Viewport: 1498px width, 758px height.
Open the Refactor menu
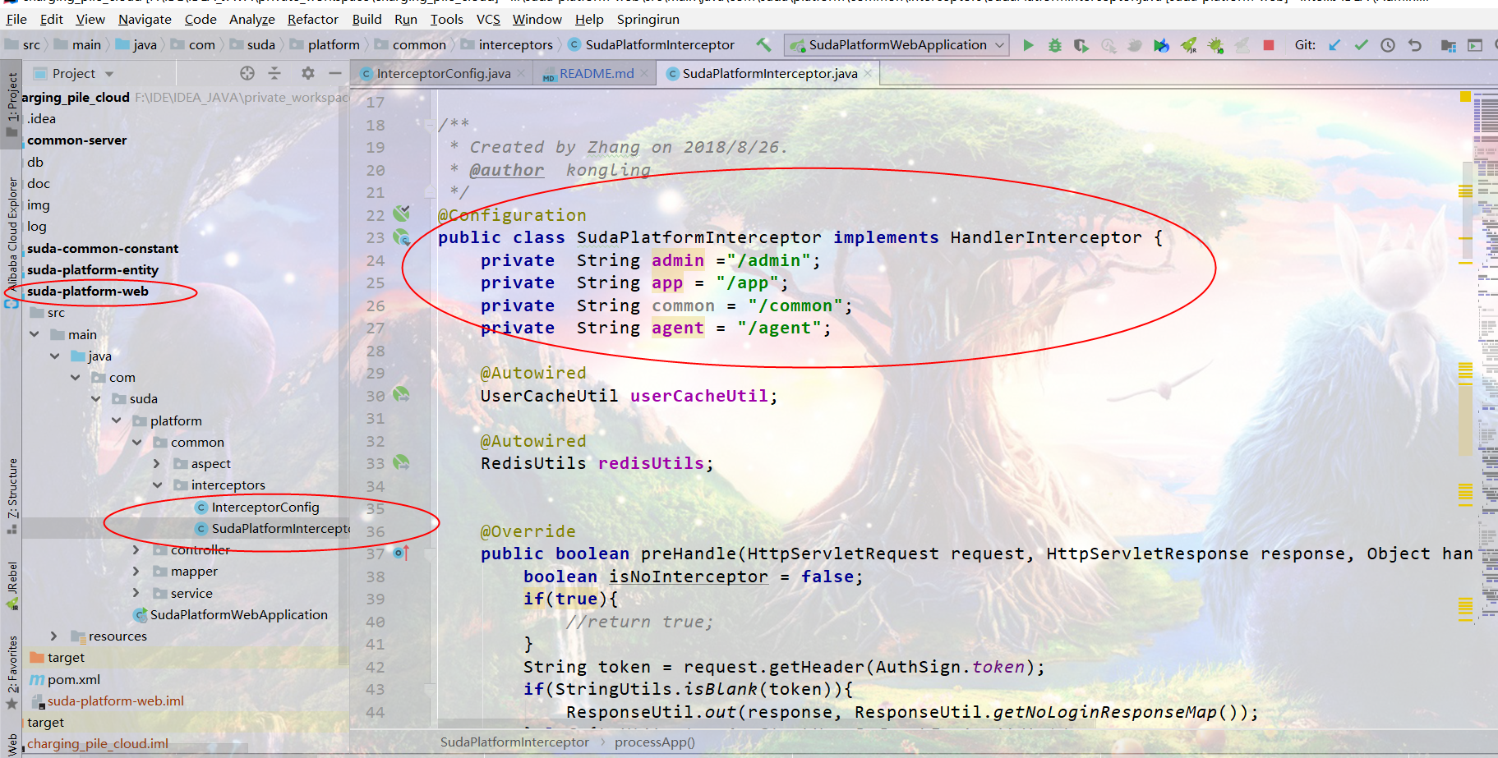[312, 19]
